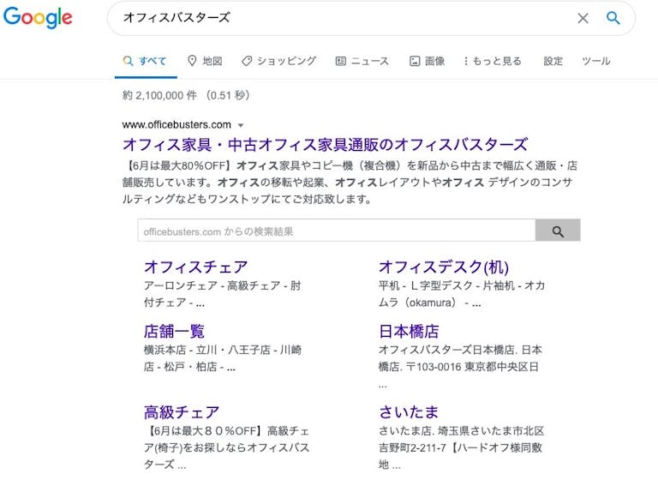Open the オフィスチェア sitelink
This screenshot has height=480, width=658.
click(196, 267)
